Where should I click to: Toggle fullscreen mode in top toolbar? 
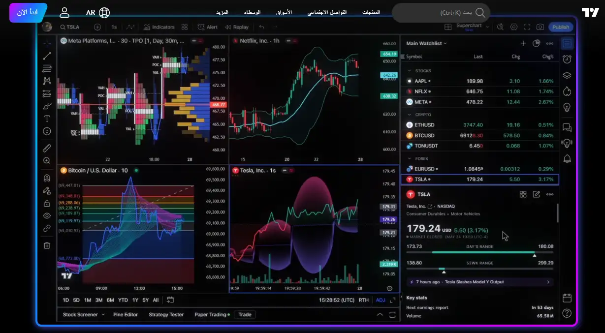(527, 27)
